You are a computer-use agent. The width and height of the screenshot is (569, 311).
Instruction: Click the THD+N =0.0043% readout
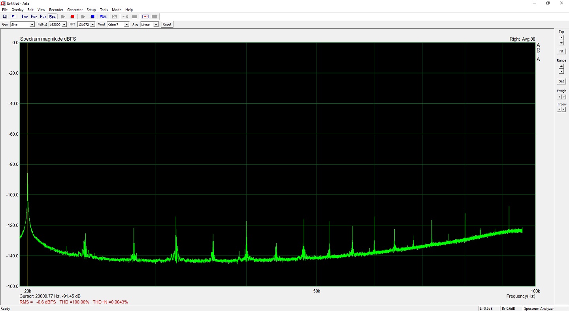pos(110,302)
